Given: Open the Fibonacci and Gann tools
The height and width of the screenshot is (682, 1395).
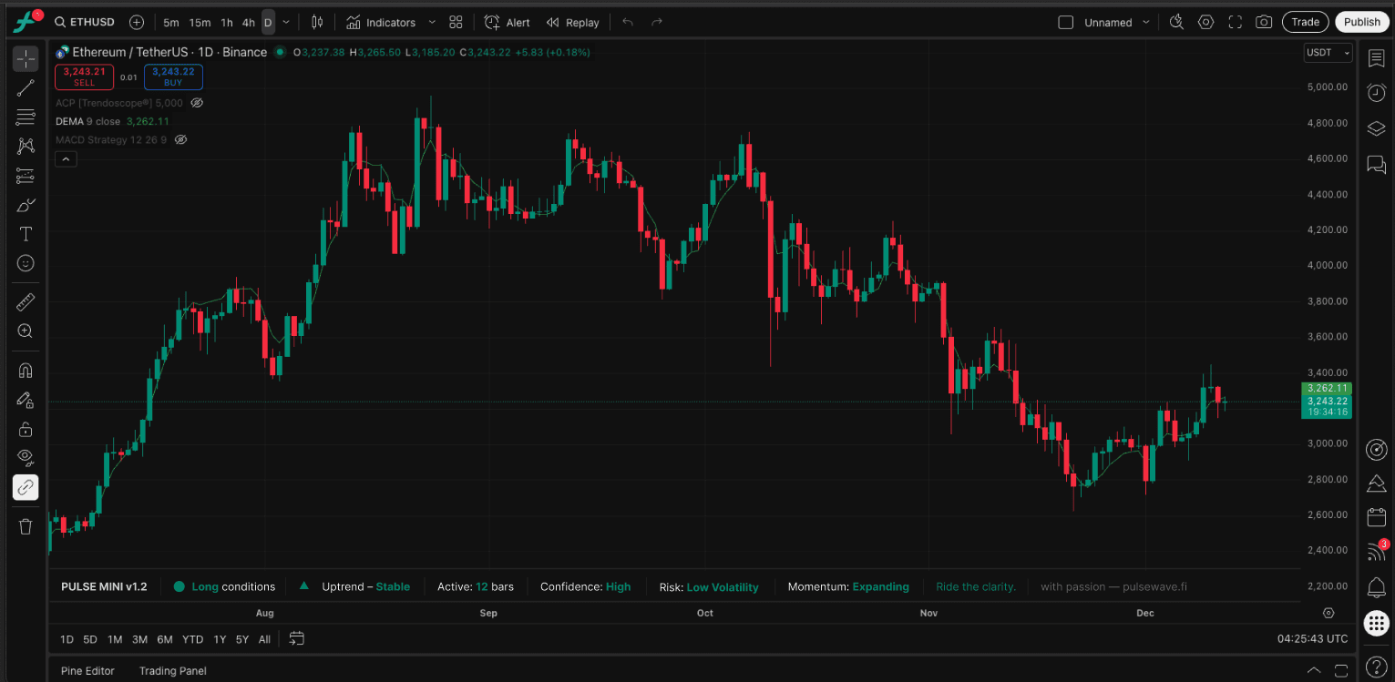Looking at the screenshot, I should [x=26, y=117].
